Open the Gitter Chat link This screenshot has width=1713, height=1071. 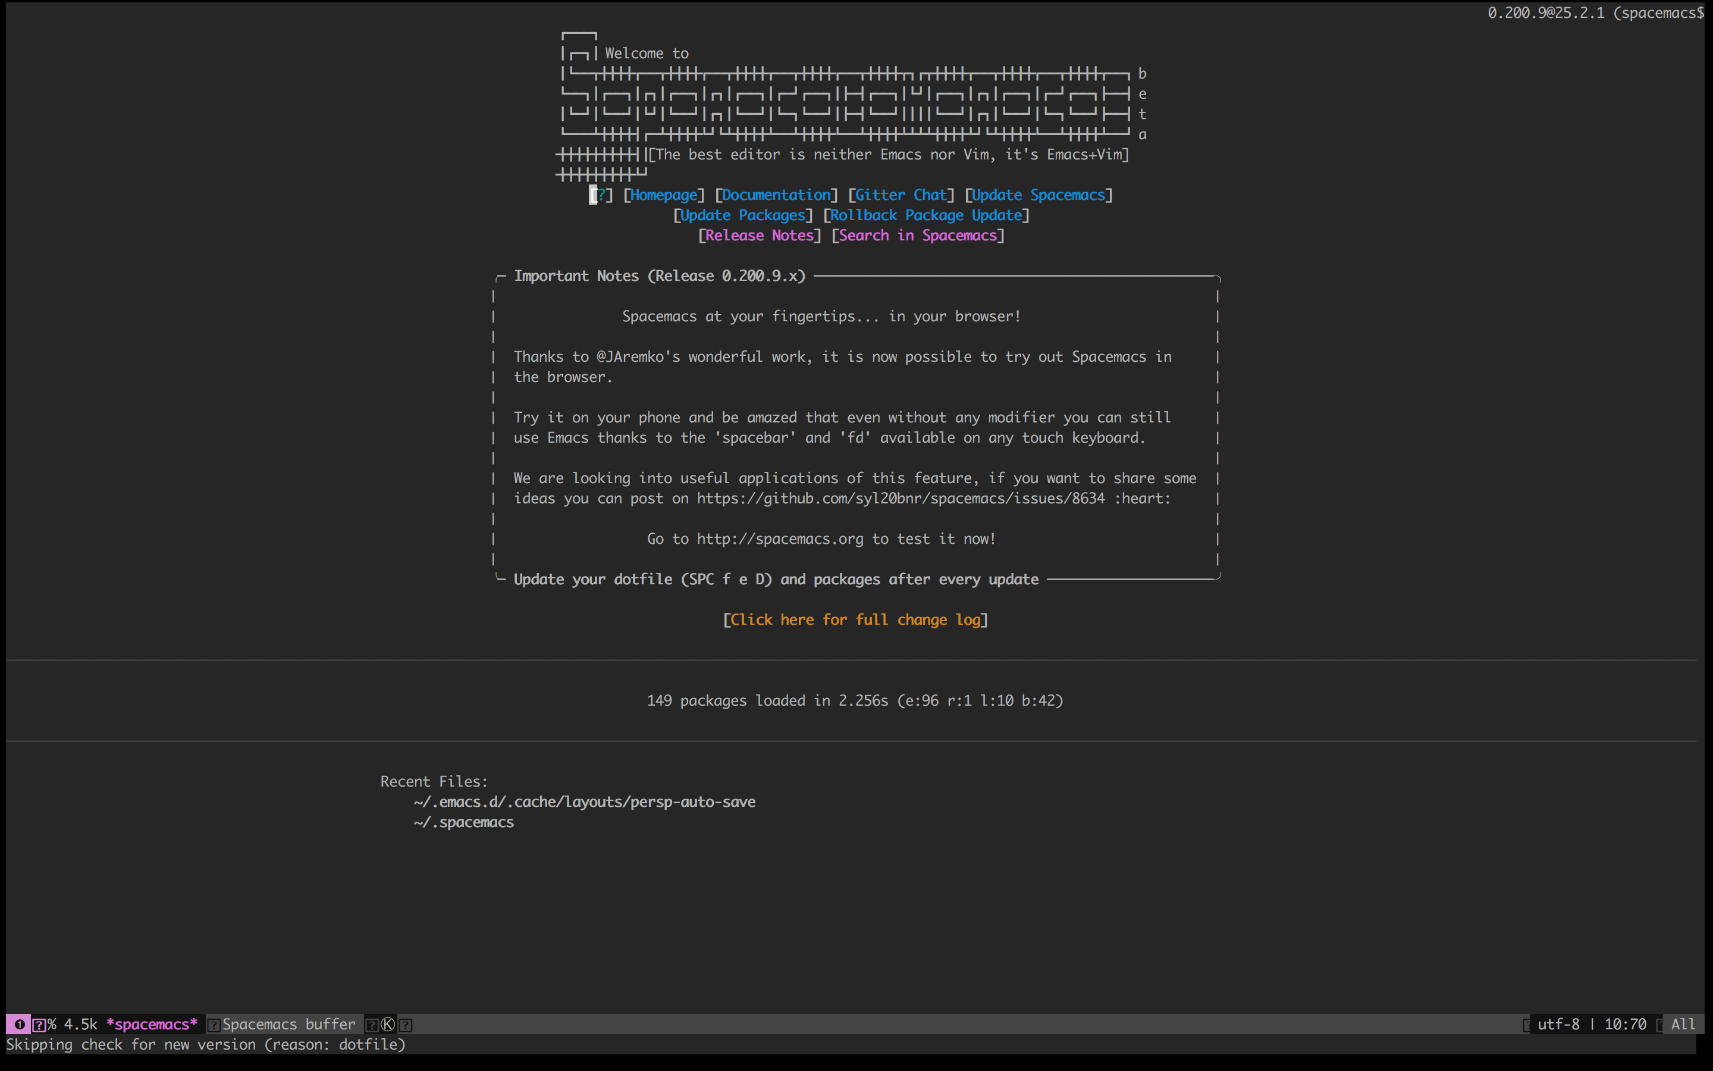click(901, 195)
